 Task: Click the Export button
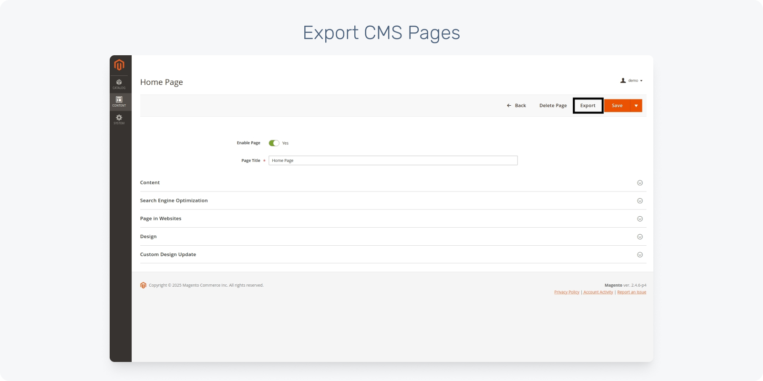(588, 106)
